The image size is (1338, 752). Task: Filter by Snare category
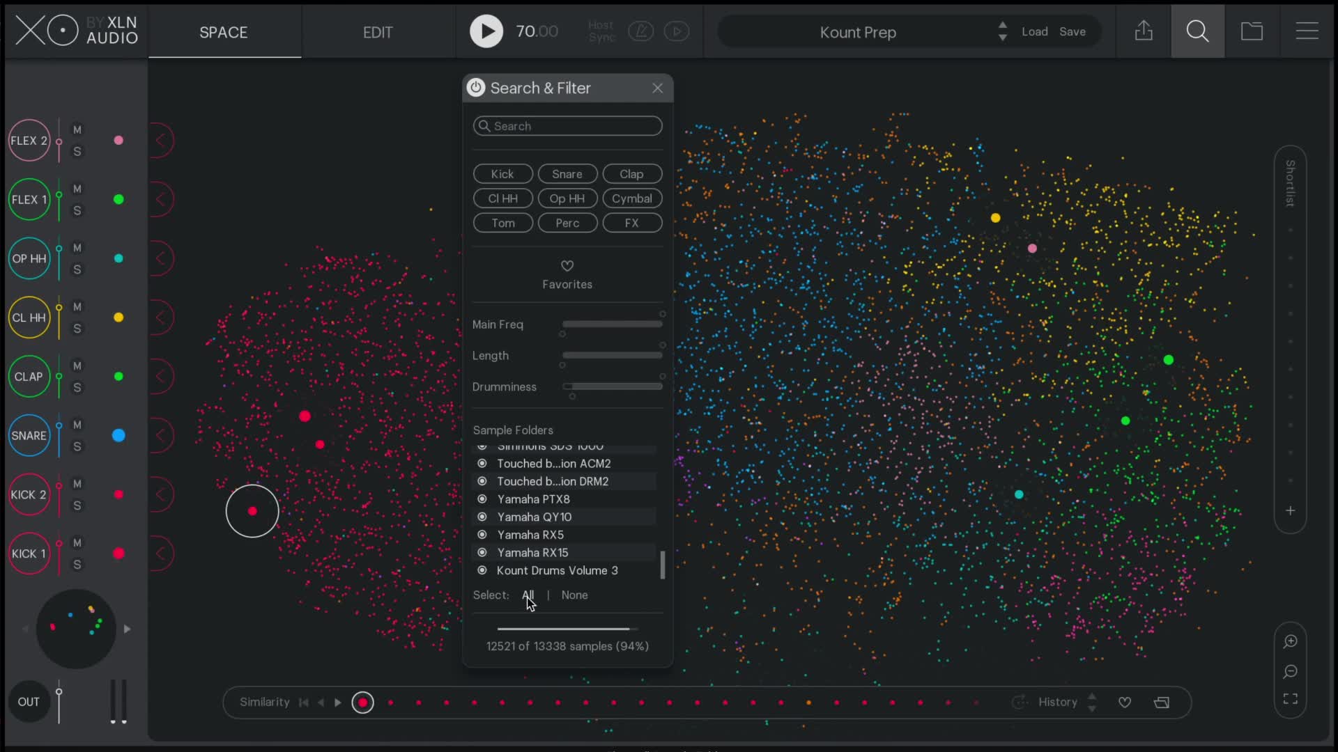[x=567, y=174]
